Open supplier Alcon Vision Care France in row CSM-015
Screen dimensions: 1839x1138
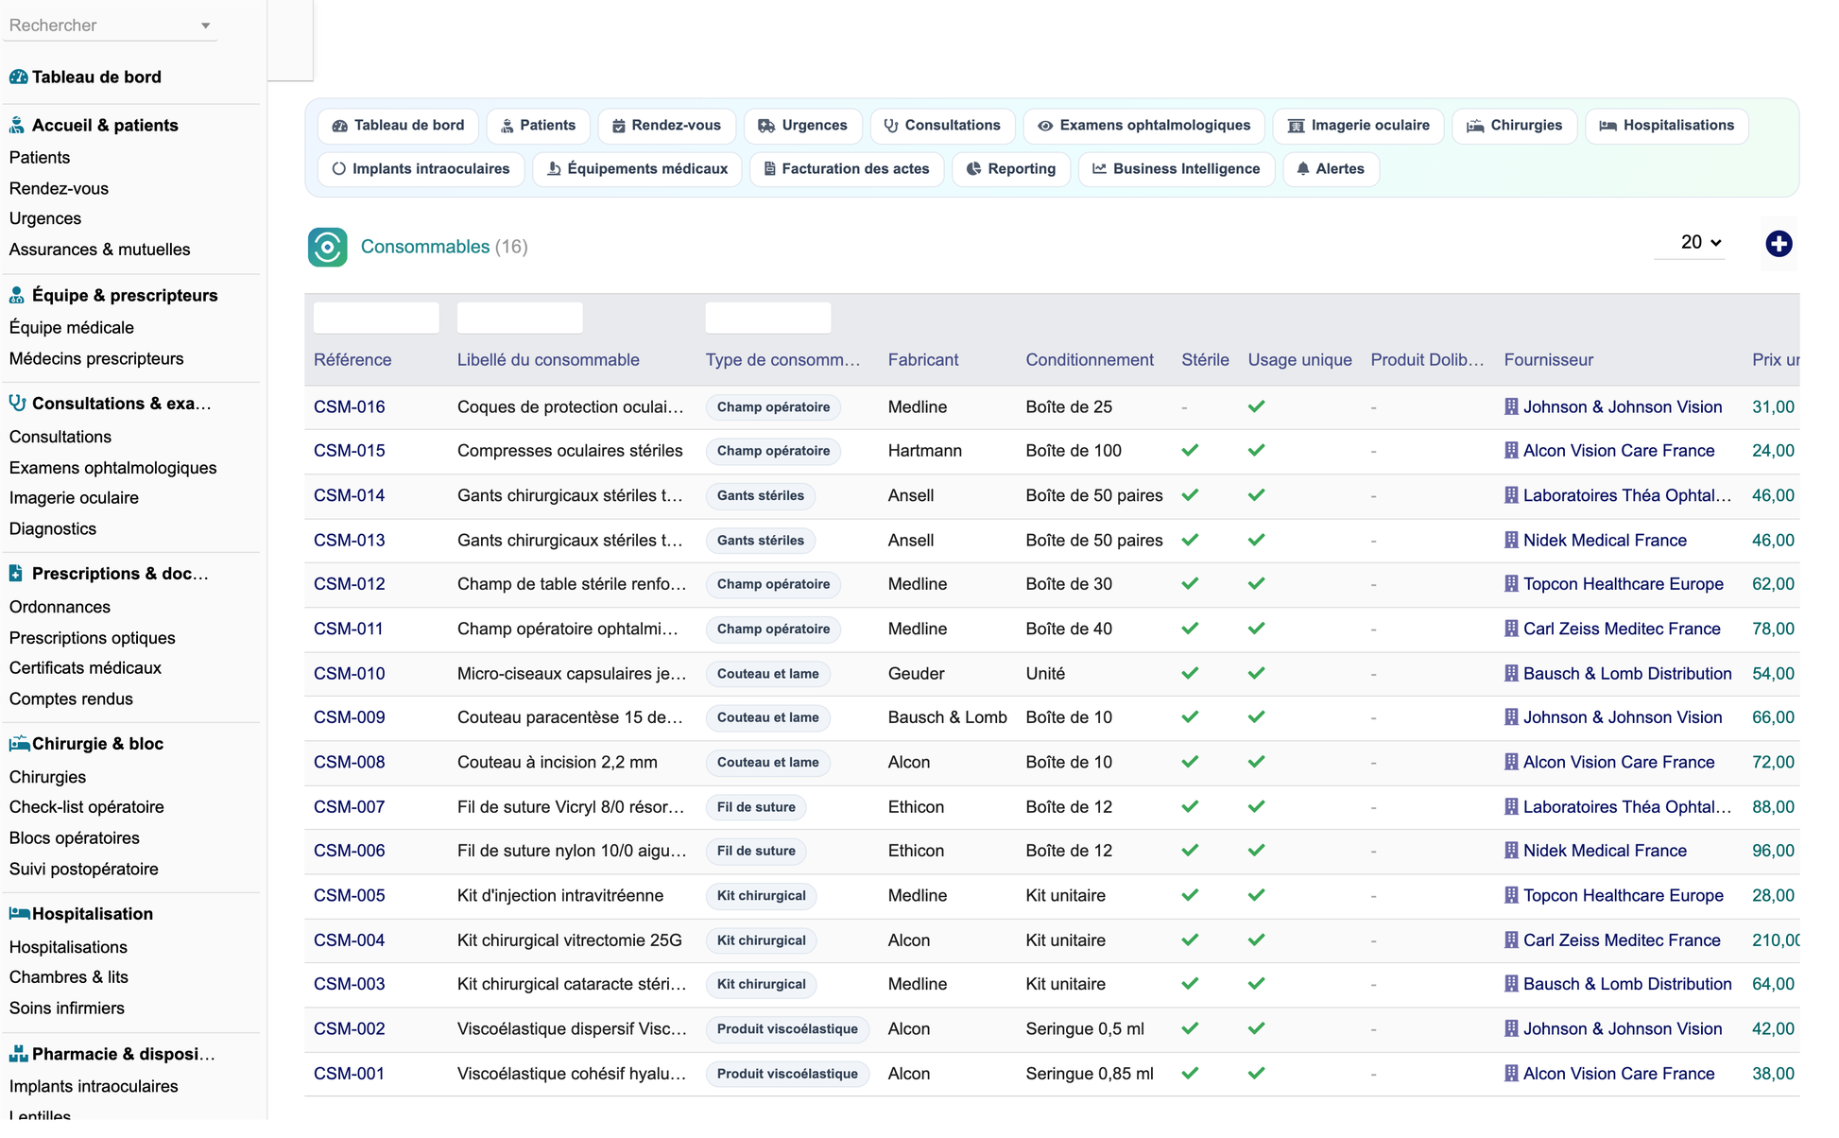1619,450
